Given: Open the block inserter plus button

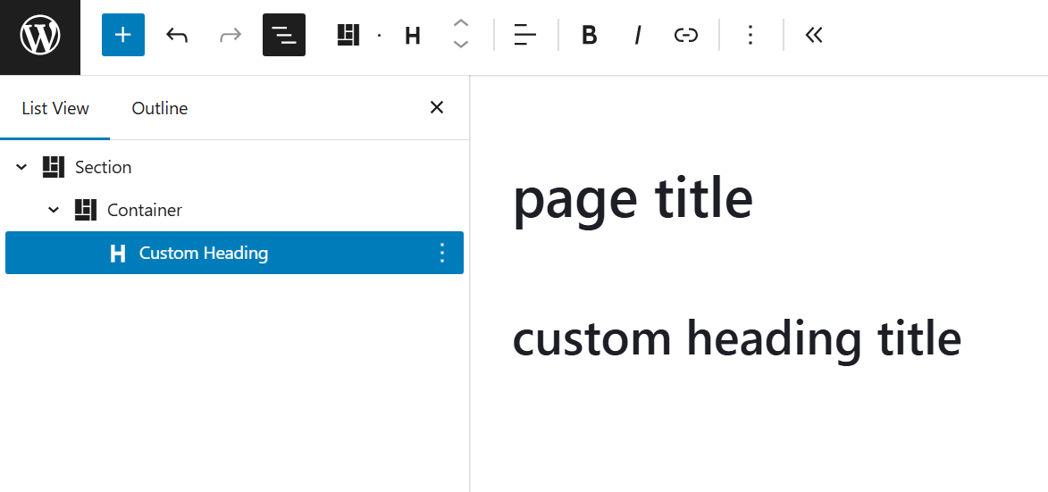Looking at the screenshot, I should [x=123, y=35].
